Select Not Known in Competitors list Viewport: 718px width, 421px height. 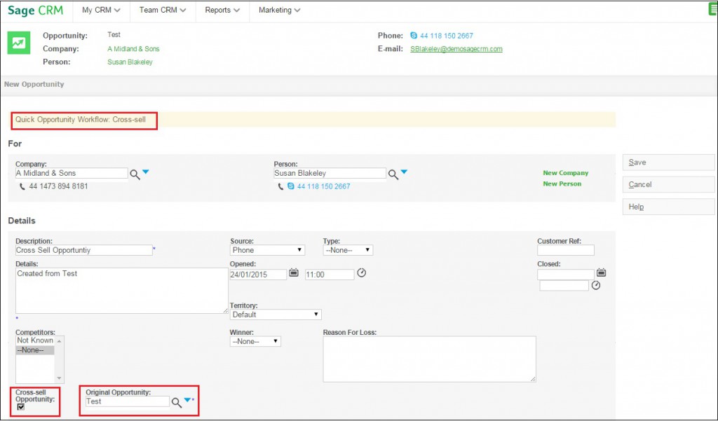pyautogui.click(x=35, y=340)
